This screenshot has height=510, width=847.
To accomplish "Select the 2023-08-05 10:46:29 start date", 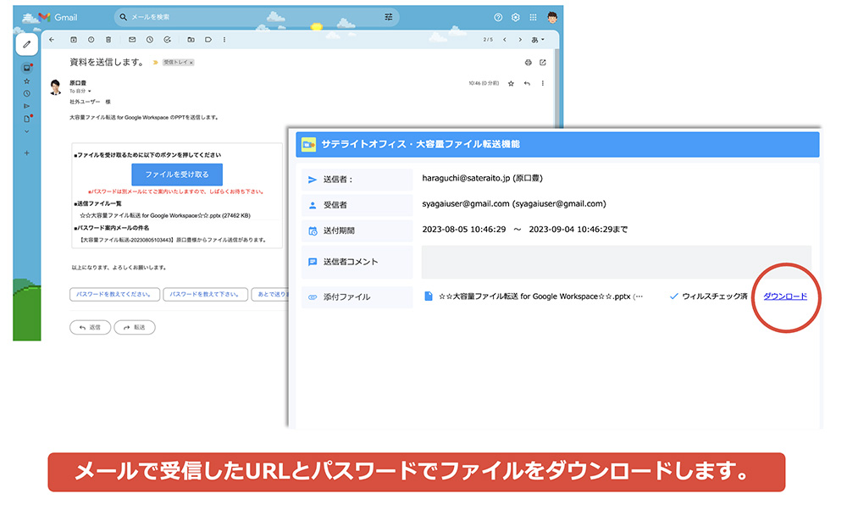I will [x=464, y=230].
